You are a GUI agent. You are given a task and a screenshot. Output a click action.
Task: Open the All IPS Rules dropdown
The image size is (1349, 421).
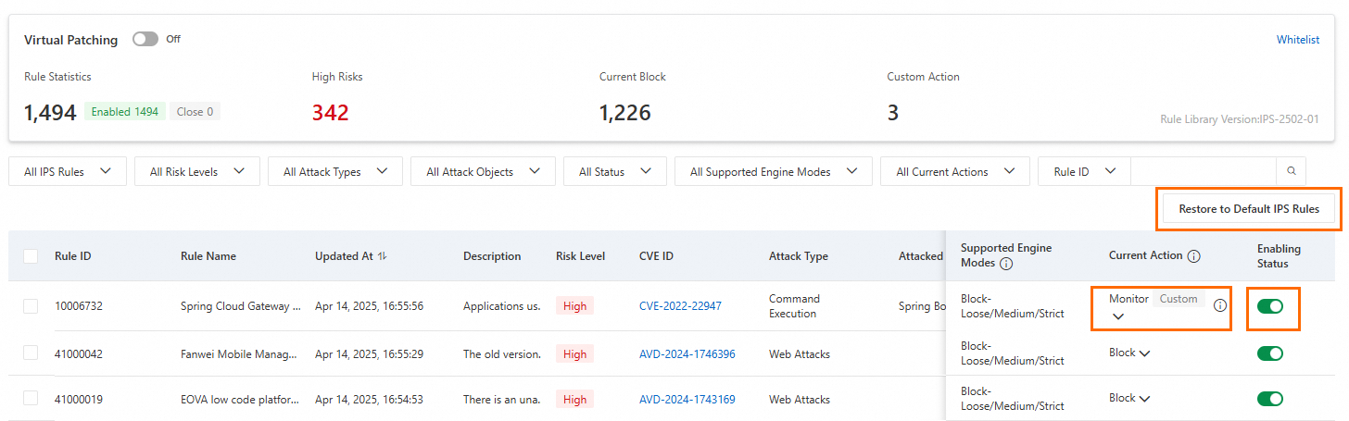(x=68, y=171)
